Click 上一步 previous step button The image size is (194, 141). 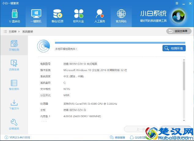141,129
